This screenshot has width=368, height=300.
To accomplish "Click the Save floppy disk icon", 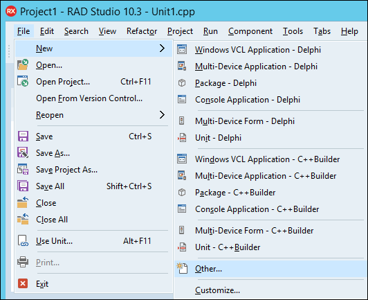I will point(23,136).
